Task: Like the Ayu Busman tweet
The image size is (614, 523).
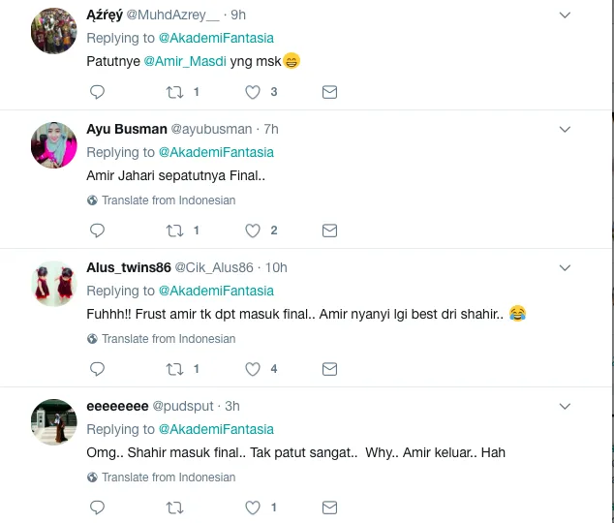Action: tap(253, 231)
